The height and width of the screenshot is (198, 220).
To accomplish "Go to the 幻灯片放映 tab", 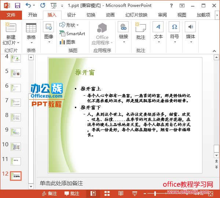I will point(136,15).
